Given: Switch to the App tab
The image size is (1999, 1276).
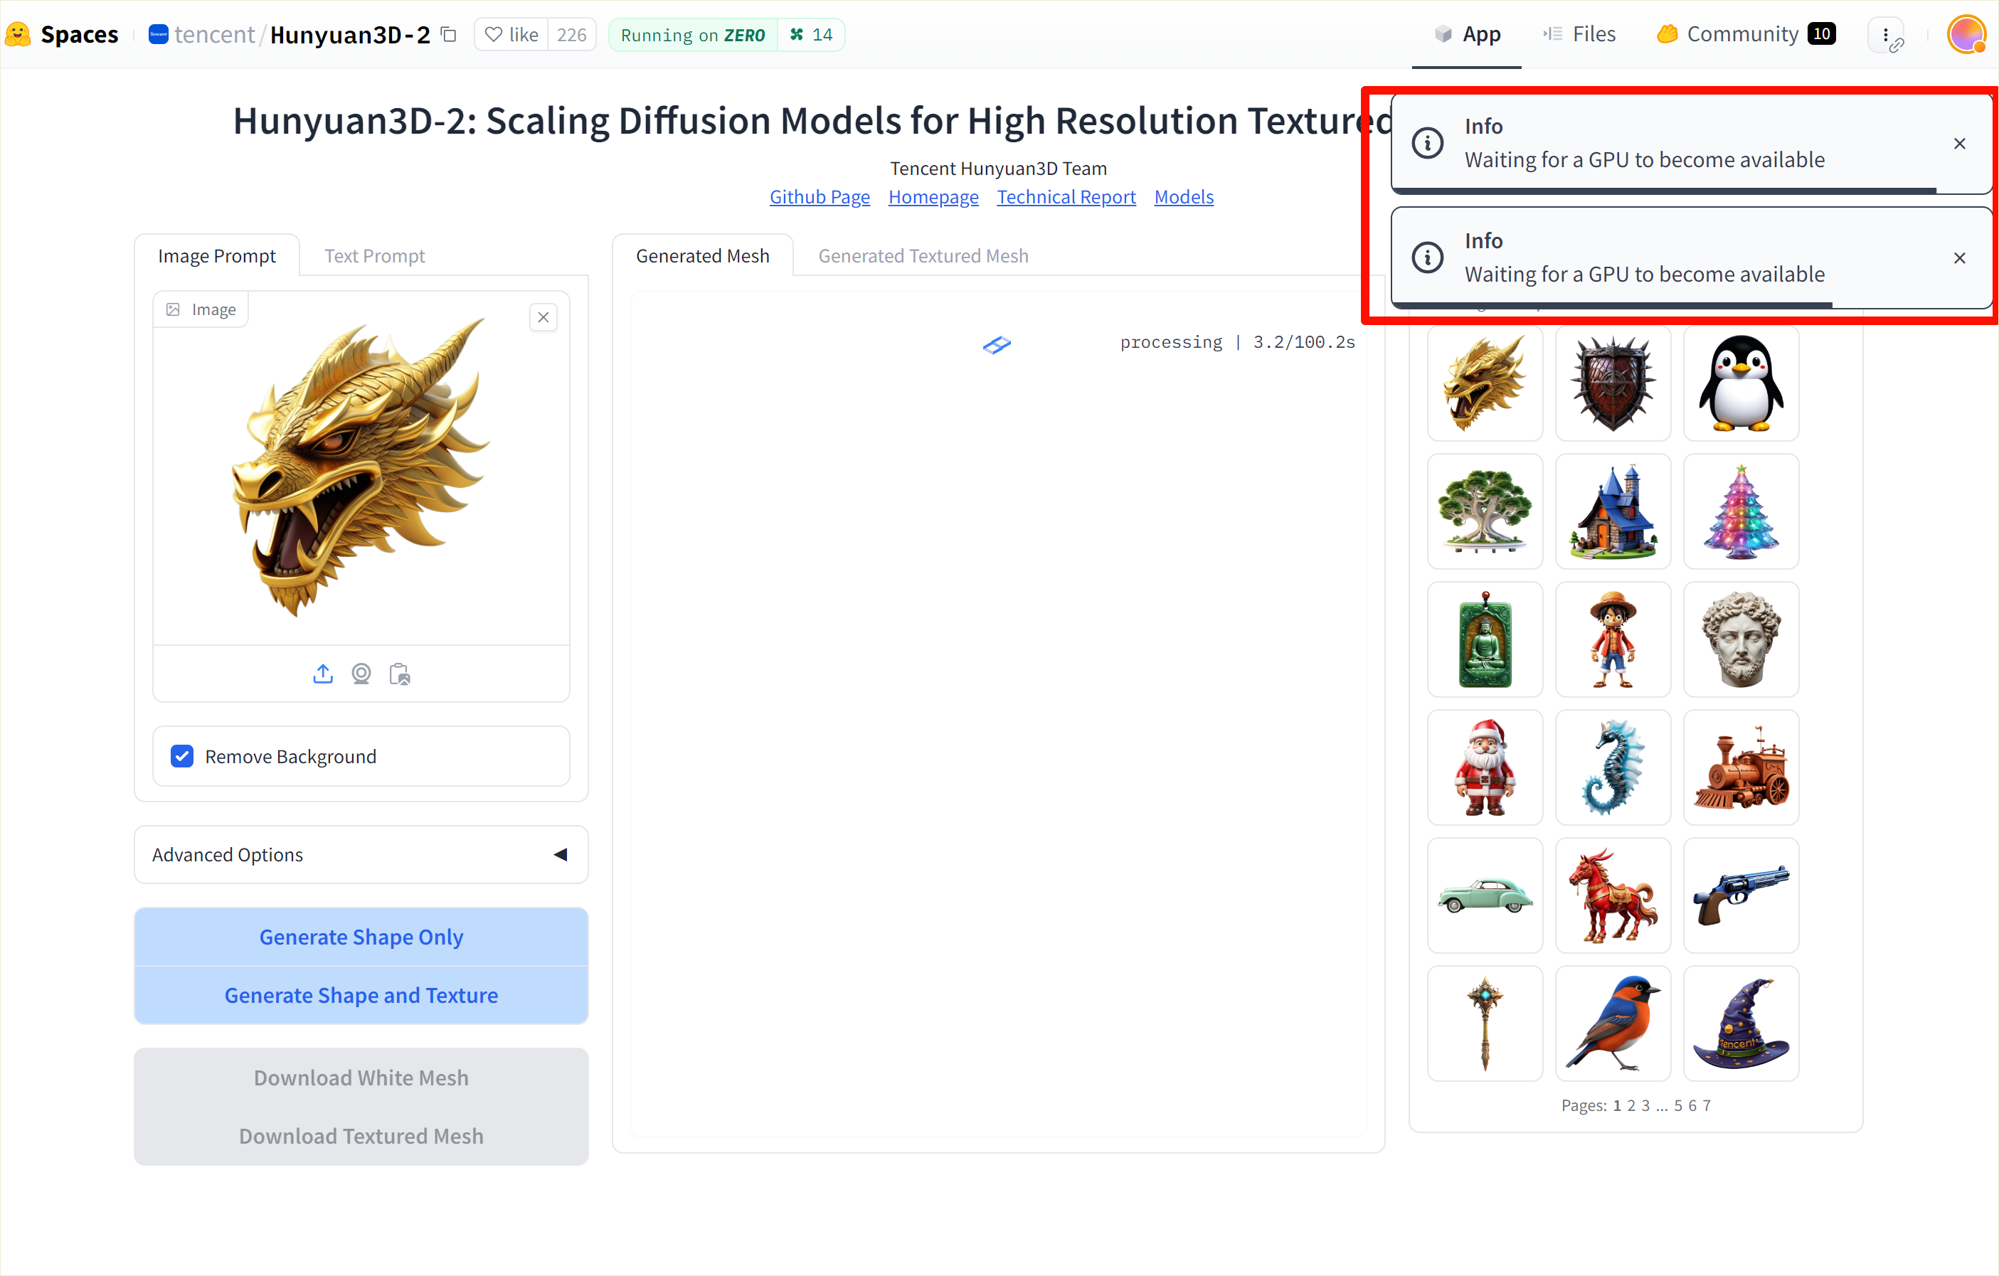Looking at the screenshot, I should tap(1467, 34).
